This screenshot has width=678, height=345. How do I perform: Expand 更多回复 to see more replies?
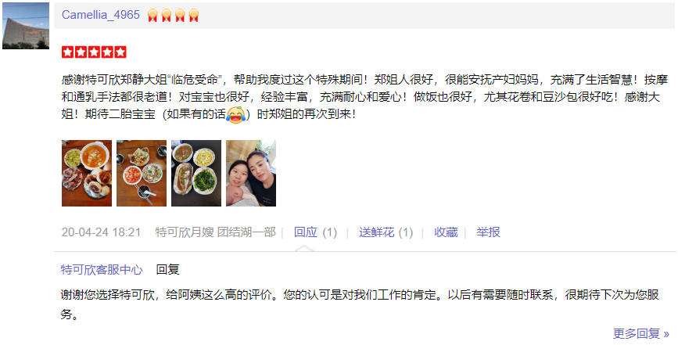point(641,333)
